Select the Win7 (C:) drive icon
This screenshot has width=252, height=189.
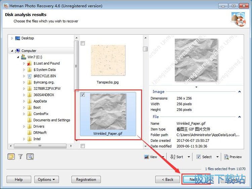coord(24,57)
